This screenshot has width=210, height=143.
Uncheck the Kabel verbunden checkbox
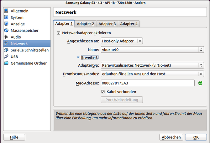coord(103,92)
